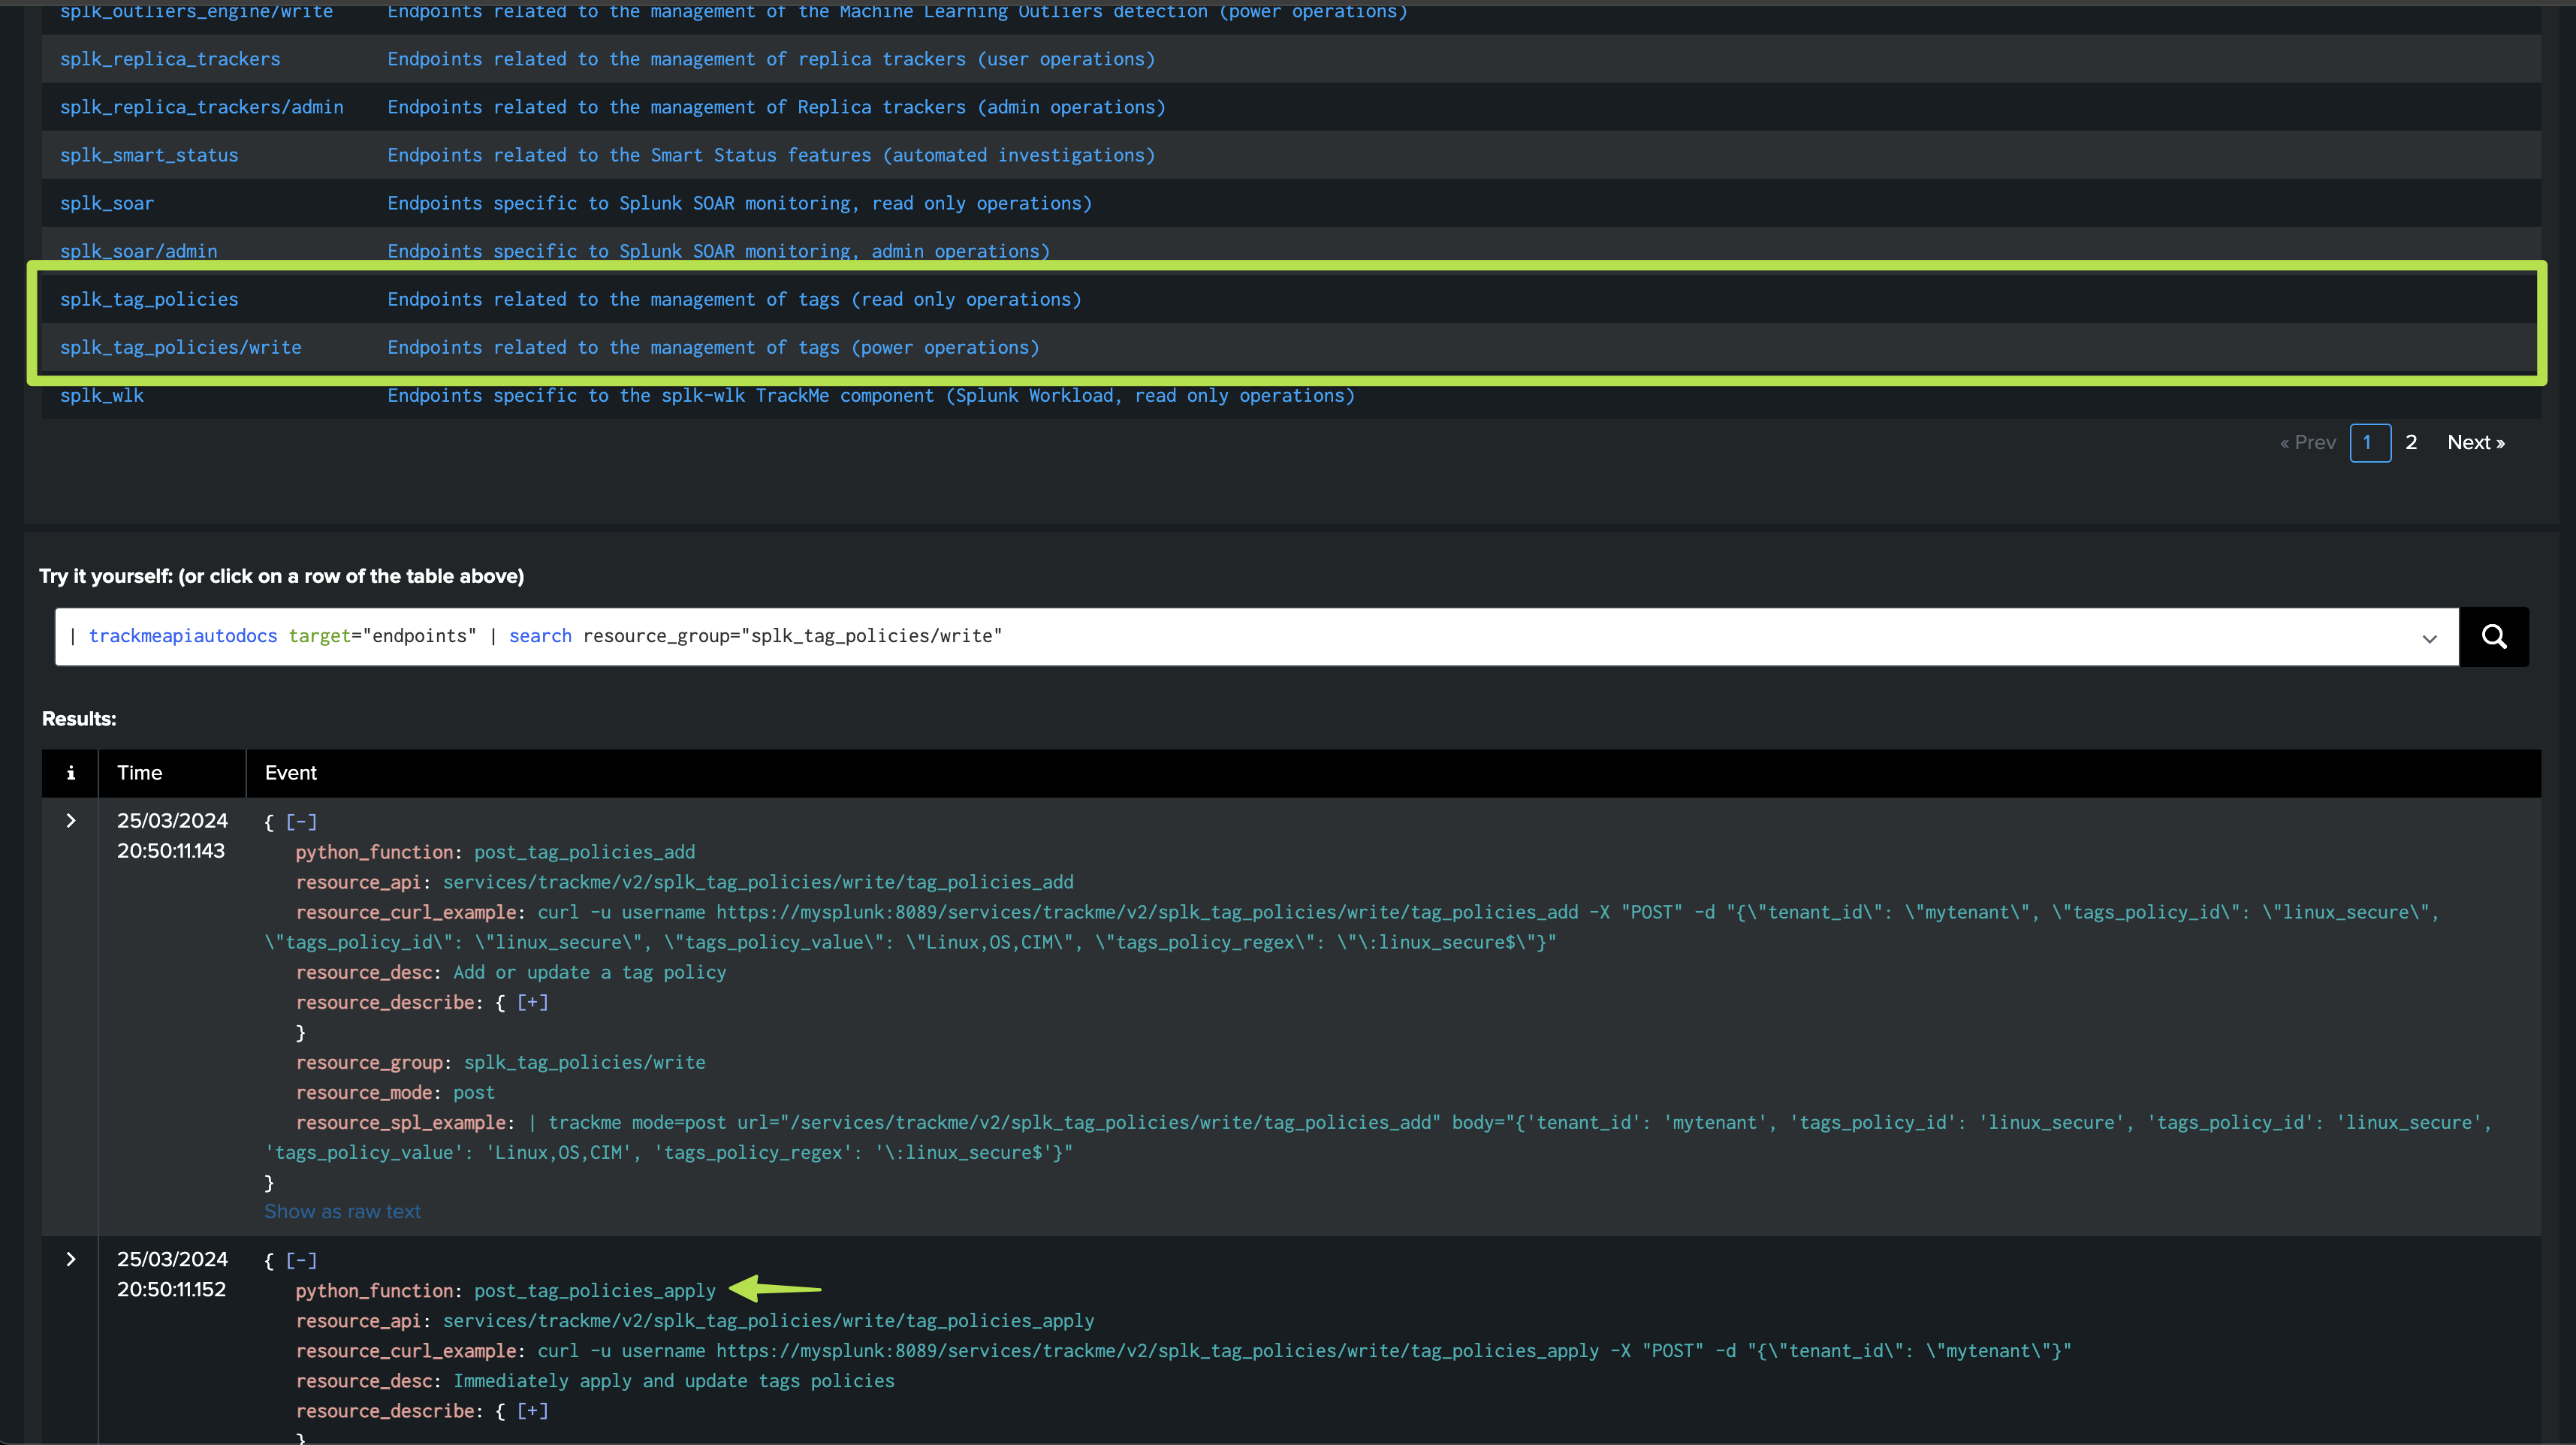
Task: Click the splk_wlk resource group row
Action: point(102,396)
